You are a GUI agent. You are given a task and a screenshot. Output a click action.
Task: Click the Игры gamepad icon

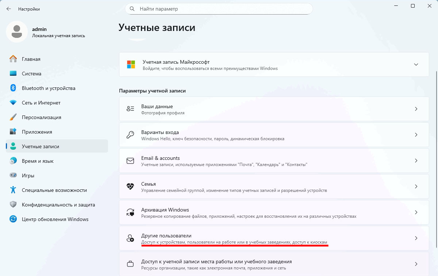tap(13, 176)
